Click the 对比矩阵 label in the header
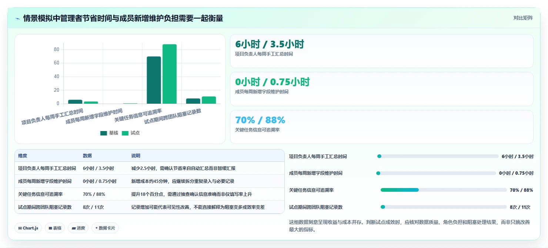 (x=523, y=18)
